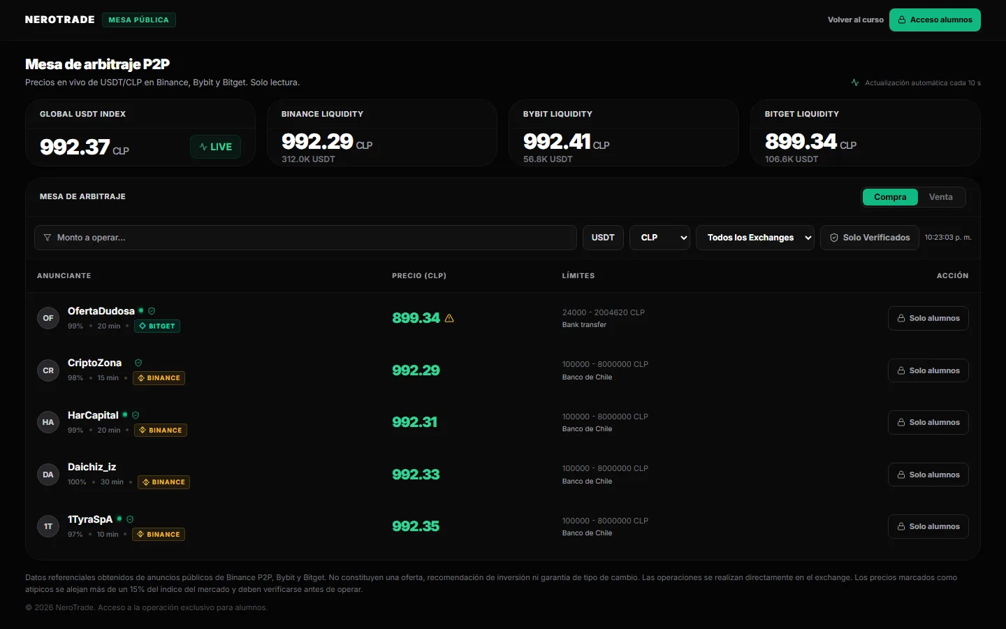Click the 992.41 Bybit Liquidity value

pos(557,141)
